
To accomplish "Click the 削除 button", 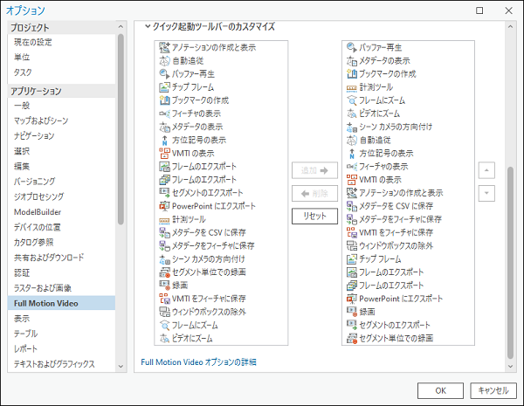I will (314, 193).
